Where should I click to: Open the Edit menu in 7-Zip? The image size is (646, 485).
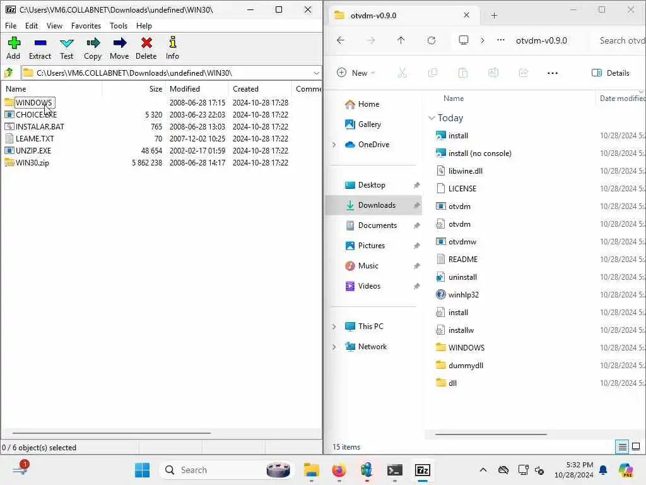[x=32, y=25]
